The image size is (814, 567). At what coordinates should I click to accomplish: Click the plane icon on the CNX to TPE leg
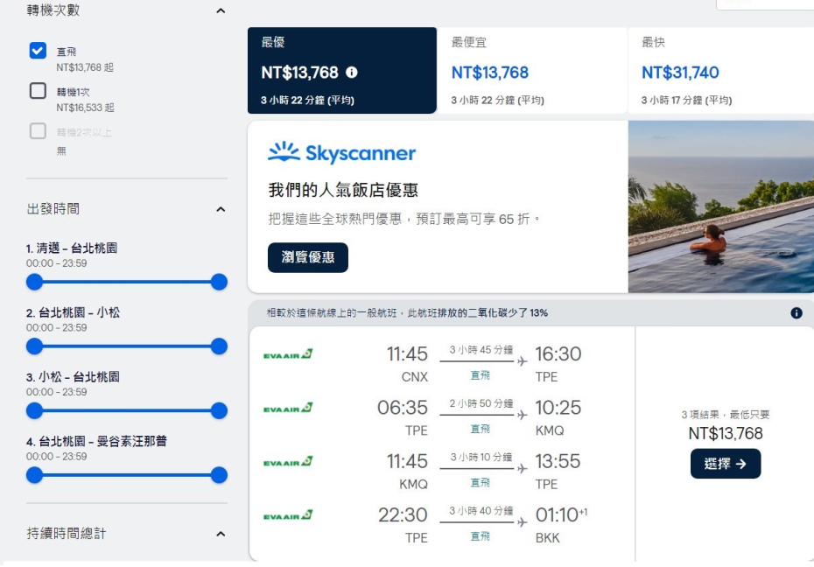(522, 361)
